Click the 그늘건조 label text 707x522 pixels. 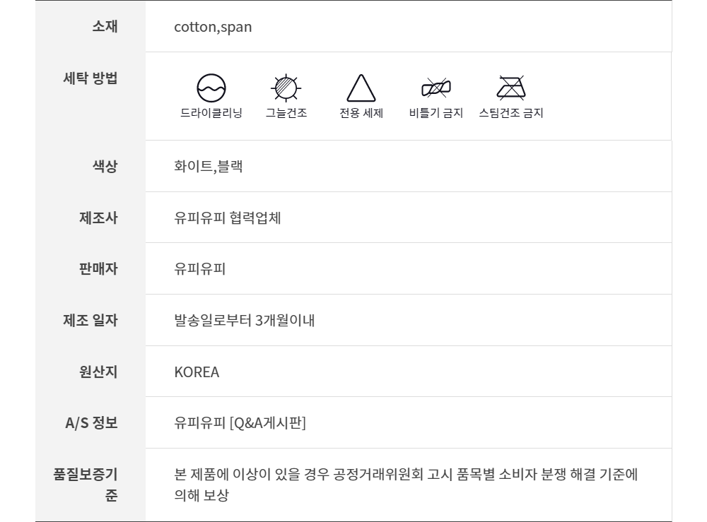(286, 113)
